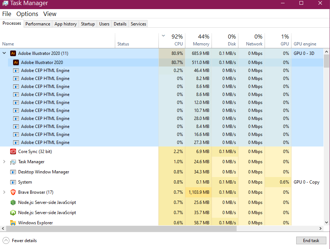The width and height of the screenshot is (330, 249).
Task: Collapse view with Fewer details arrow
Action: pos(6,240)
